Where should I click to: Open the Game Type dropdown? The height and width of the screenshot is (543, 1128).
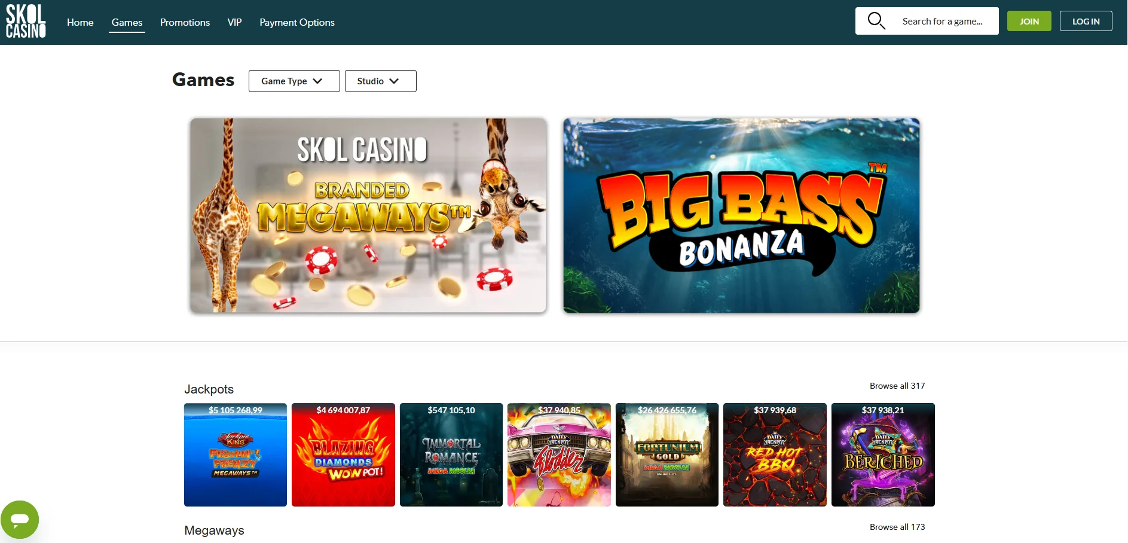pyautogui.click(x=294, y=81)
